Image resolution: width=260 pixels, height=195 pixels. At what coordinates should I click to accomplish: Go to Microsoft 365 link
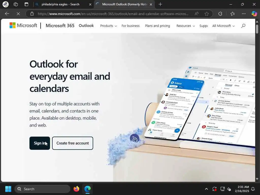click(x=60, y=26)
